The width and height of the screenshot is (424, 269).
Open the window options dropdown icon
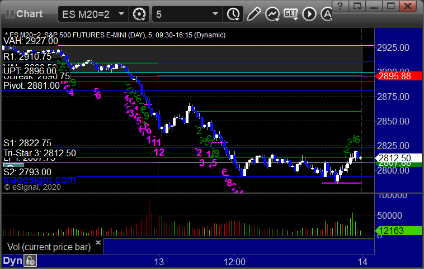click(357, 6)
